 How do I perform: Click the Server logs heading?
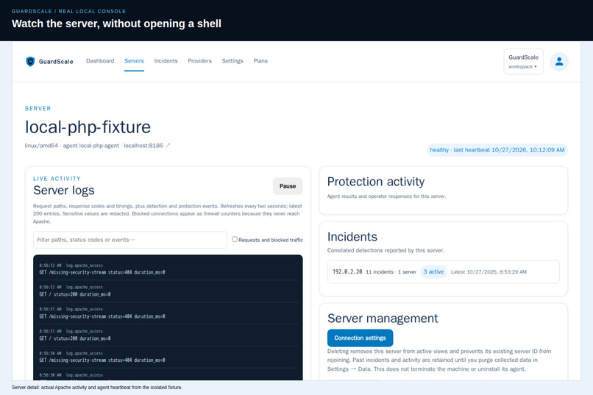click(x=64, y=190)
